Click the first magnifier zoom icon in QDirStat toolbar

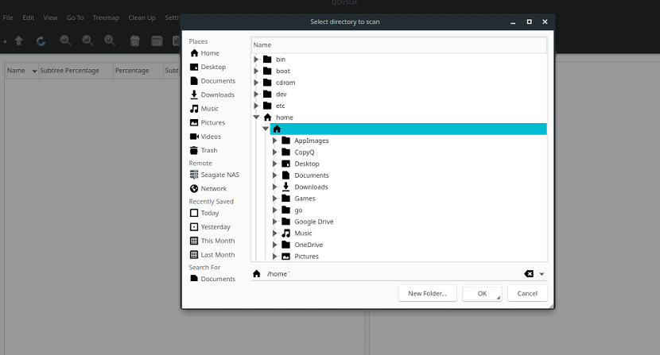coord(65,41)
